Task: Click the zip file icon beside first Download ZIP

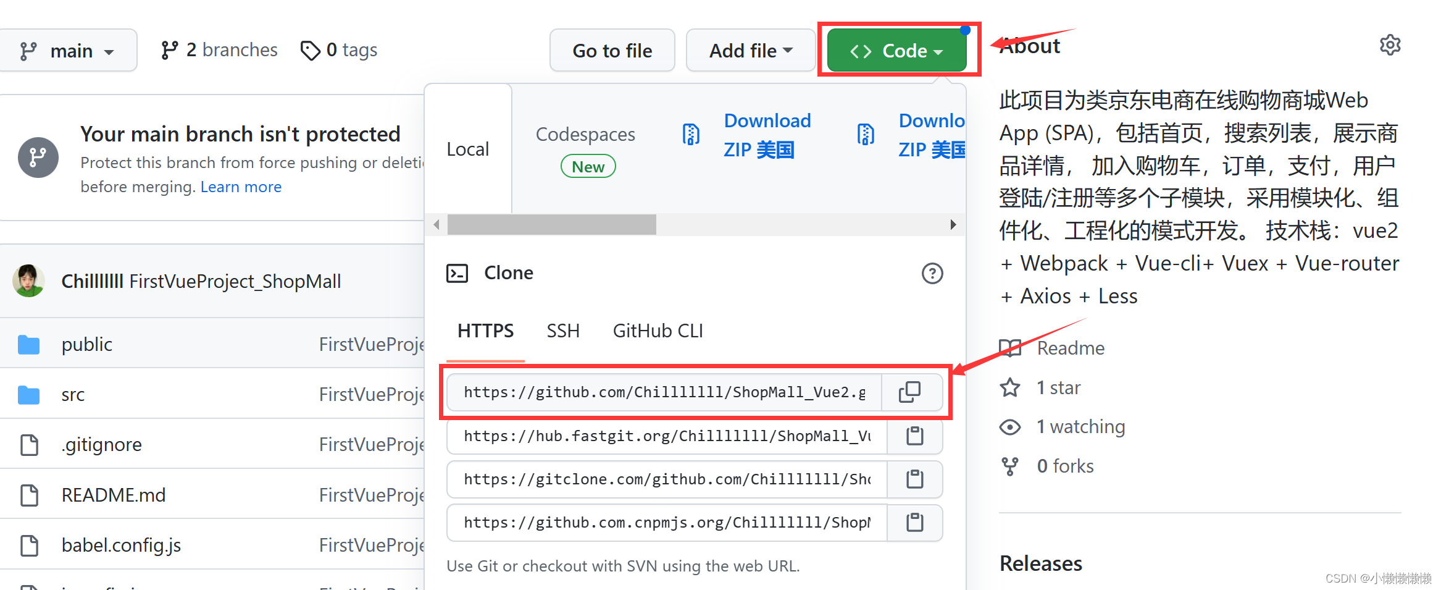Action: click(x=691, y=134)
